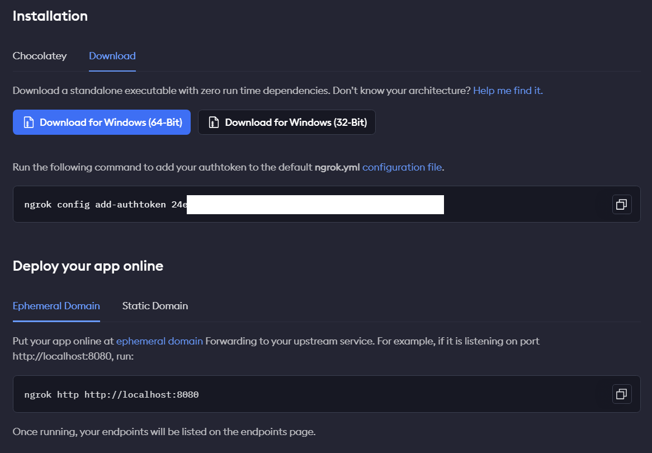Image resolution: width=652 pixels, height=453 pixels.
Task: Click the redacted white authtoken area
Action: (x=315, y=205)
